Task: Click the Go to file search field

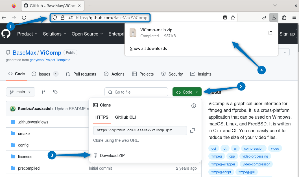Action: pyautogui.click(x=136, y=92)
